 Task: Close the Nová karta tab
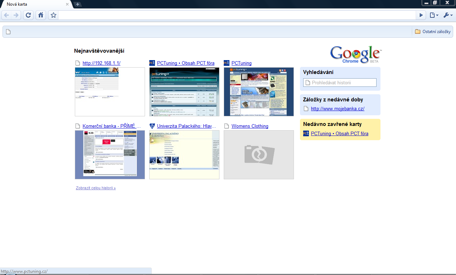(68, 4)
